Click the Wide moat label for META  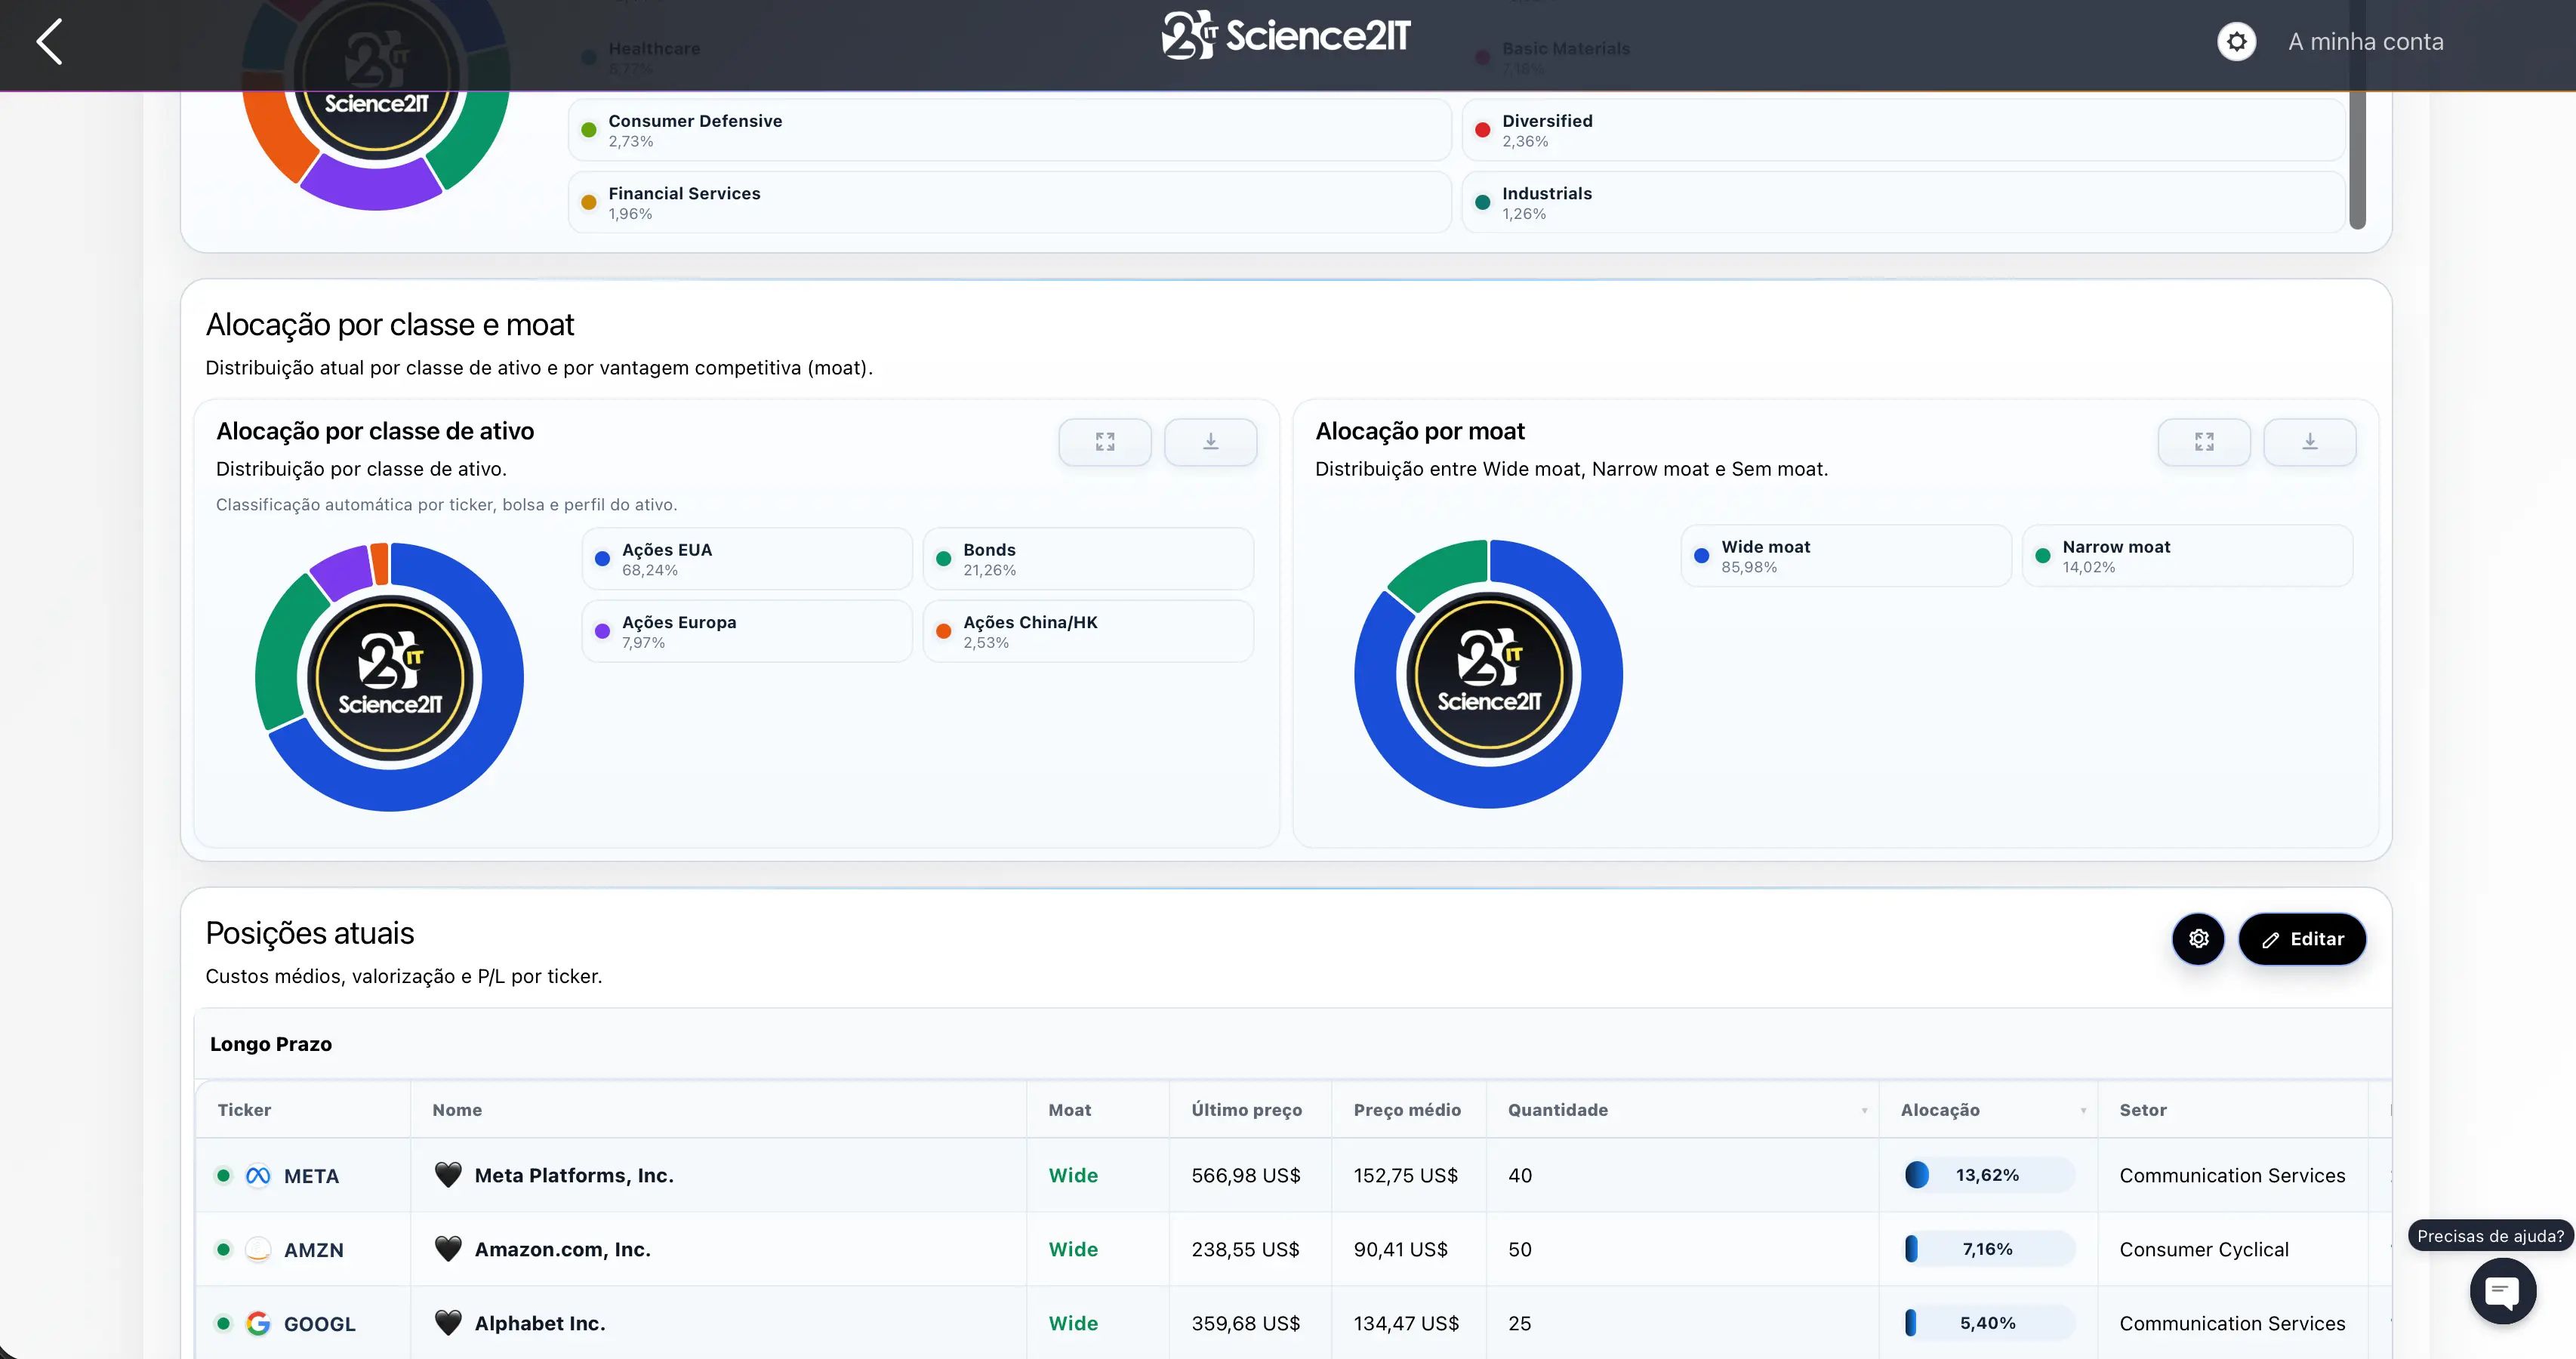pyautogui.click(x=1073, y=1175)
